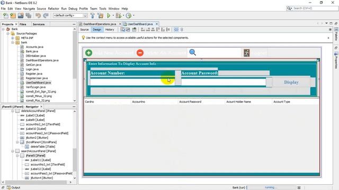
Task: Toggle horizontal resizability icon in designer toolbar
Action: [176, 30]
